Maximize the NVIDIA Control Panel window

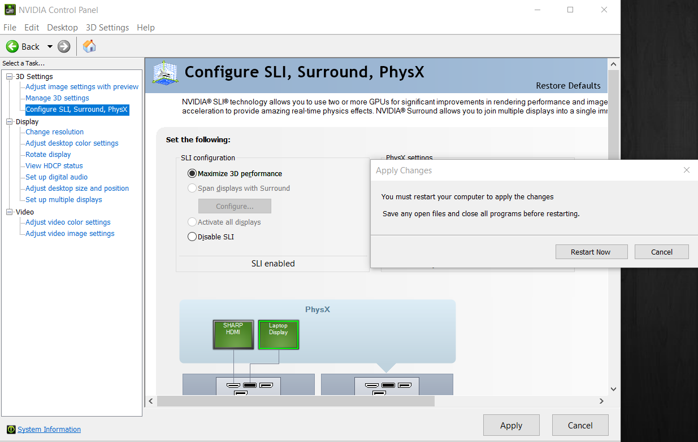pos(570,10)
